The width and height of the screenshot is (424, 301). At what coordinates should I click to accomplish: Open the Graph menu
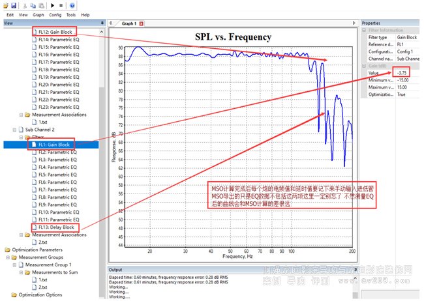(38, 14)
